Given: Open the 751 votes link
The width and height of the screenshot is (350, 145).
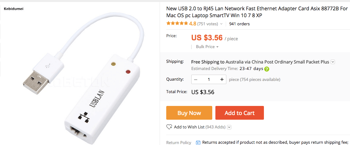Looking at the screenshot, I should click(208, 24).
